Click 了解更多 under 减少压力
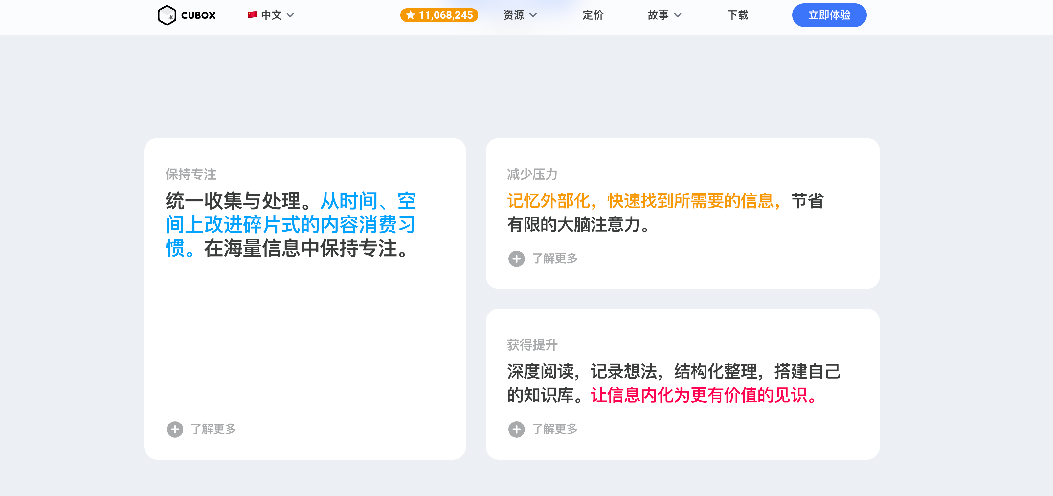Image resolution: width=1053 pixels, height=496 pixels. [555, 258]
